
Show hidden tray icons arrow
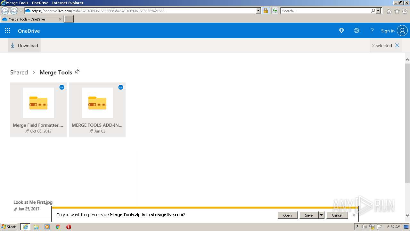click(x=357, y=227)
